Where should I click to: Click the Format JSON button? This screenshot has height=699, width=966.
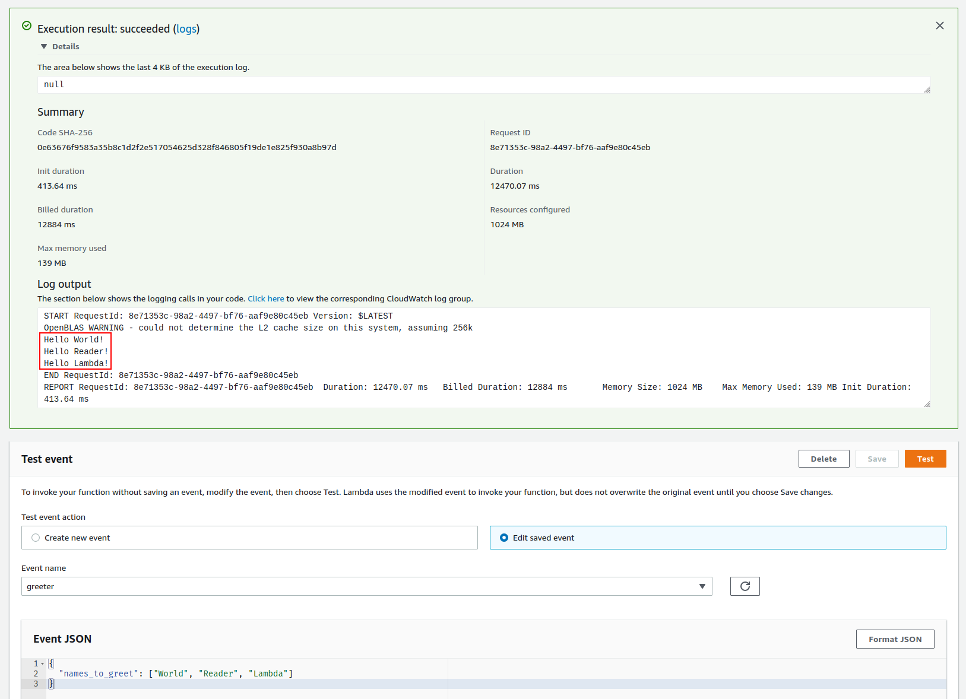[x=895, y=639]
